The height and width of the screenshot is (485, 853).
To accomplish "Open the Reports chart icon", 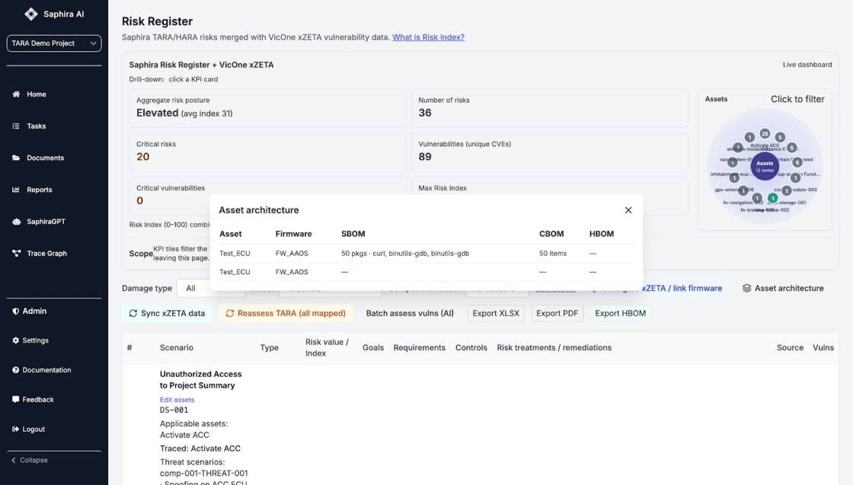I will point(16,190).
